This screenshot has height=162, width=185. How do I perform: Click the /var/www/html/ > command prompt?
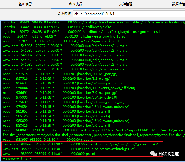click(x=17, y=158)
